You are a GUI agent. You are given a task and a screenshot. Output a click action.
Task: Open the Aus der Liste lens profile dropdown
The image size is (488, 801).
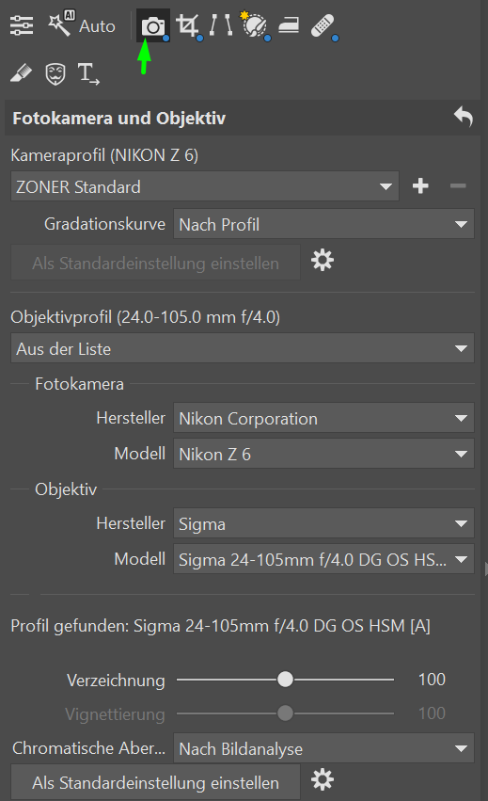tap(243, 348)
